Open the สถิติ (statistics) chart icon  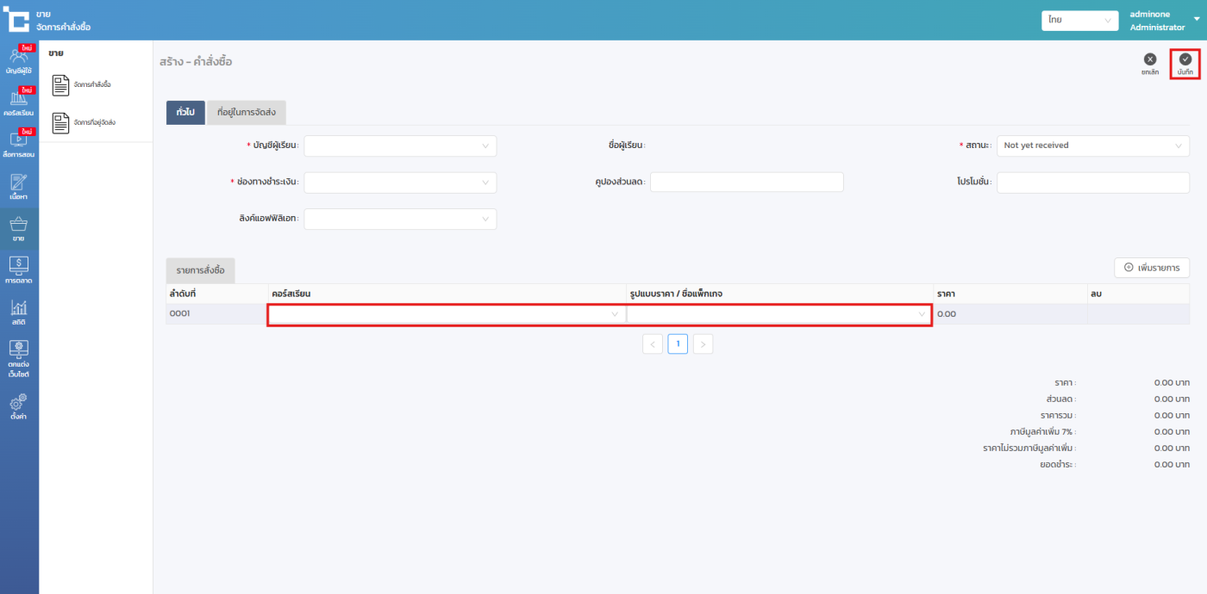(19, 312)
